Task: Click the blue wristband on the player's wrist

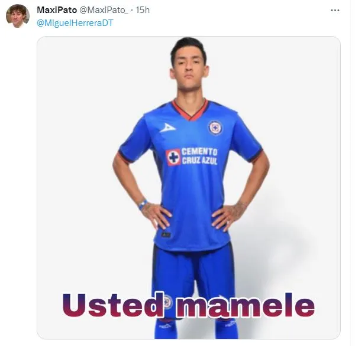Action: pyautogui.click(x=143, y=204)
